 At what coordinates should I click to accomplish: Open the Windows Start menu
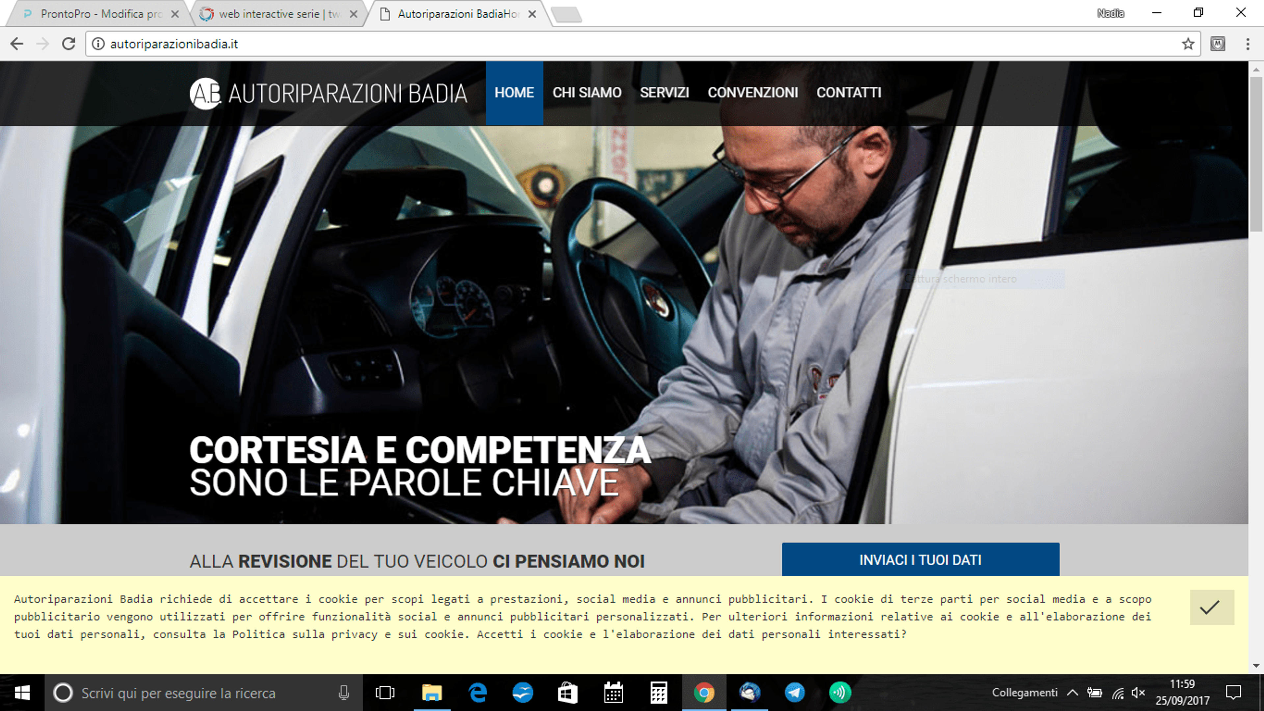(22, 692)
